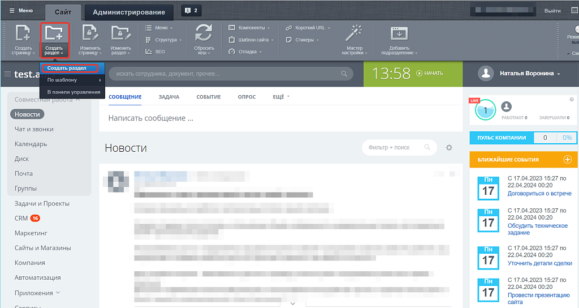Open the Уточнить детали сделки link
The height and width of the screenshot is (308, 579).
pos(540,263)
